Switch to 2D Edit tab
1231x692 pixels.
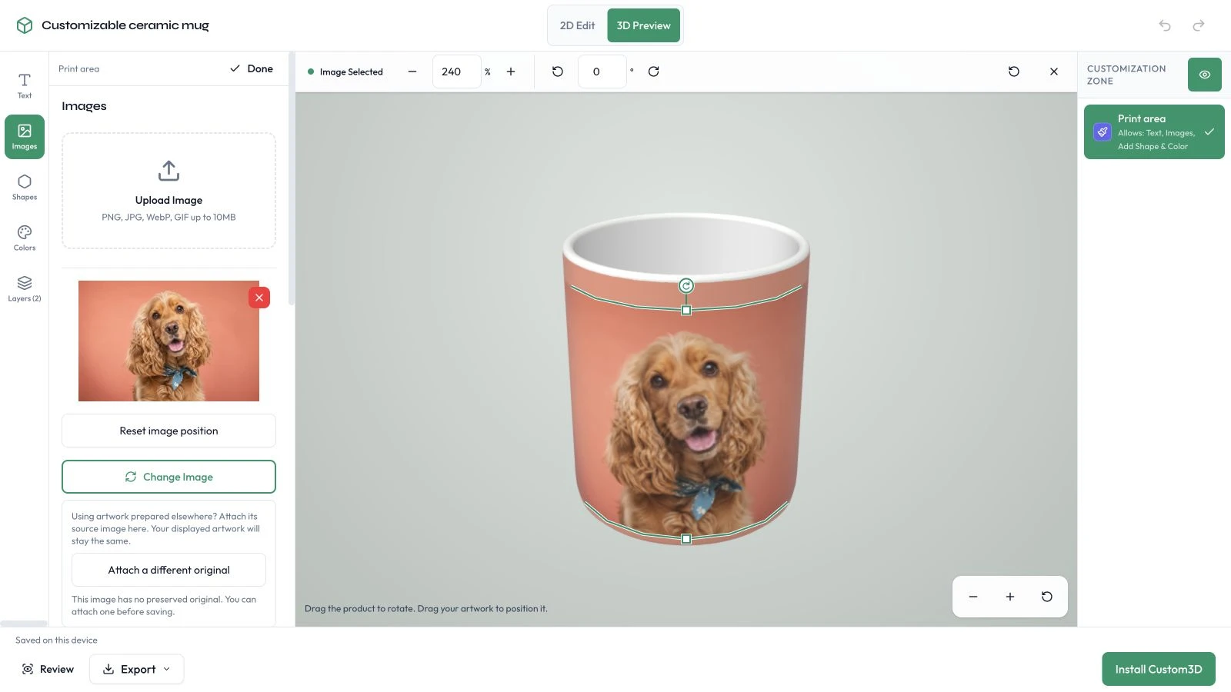pyautogui.click(x=577, y=25)
